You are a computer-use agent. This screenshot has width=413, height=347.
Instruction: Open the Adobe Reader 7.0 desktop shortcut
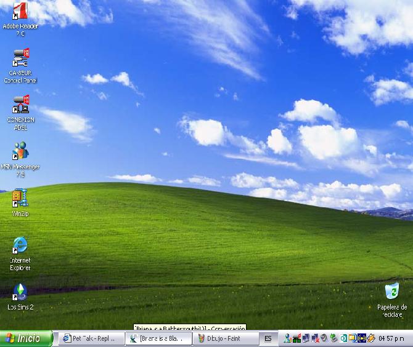click(20, 19)
